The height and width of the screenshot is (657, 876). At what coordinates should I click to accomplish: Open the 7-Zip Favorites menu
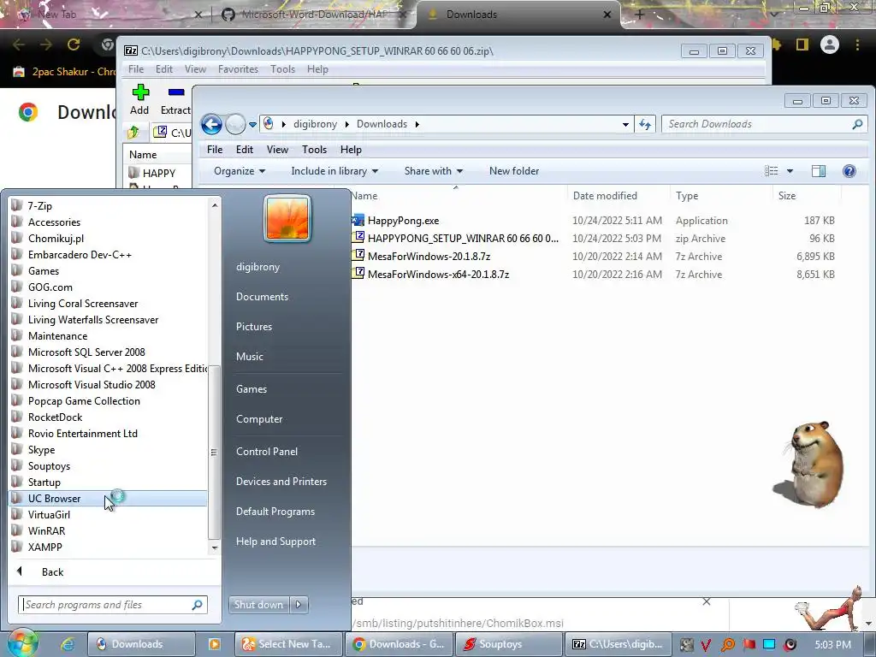238,69
